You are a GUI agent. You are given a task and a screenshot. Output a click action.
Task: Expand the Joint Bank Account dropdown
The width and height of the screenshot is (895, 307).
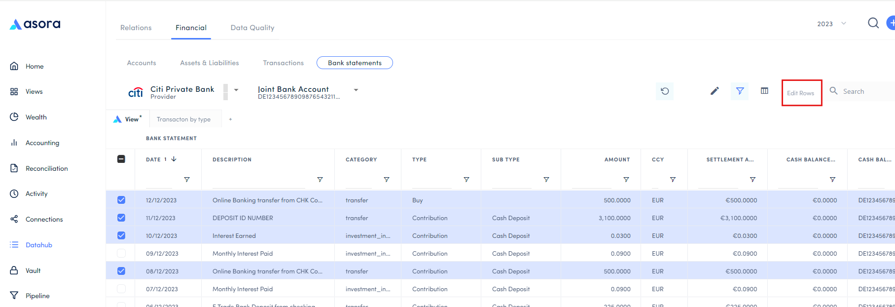pyautogui.click(x=356, y=90)
